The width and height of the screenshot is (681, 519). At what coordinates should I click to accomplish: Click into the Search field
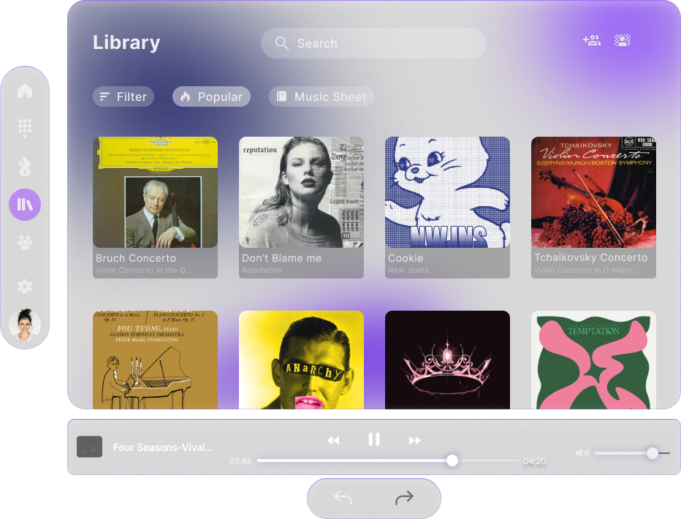(373, 43)
